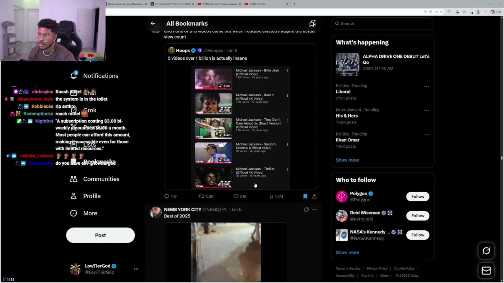Play the Best of 2025 video
The width and height of the screenshot is (504, 283).
[x=226, y=252]
